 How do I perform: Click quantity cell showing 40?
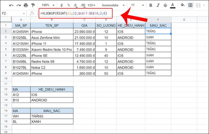106,56
